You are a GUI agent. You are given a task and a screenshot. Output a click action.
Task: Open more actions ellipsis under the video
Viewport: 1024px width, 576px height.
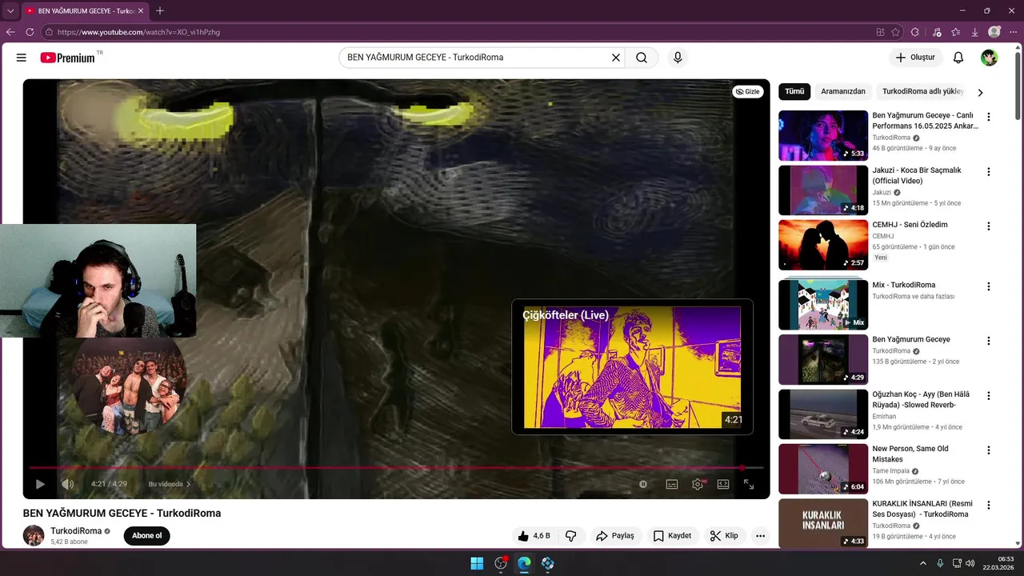(x=760, y=536)
